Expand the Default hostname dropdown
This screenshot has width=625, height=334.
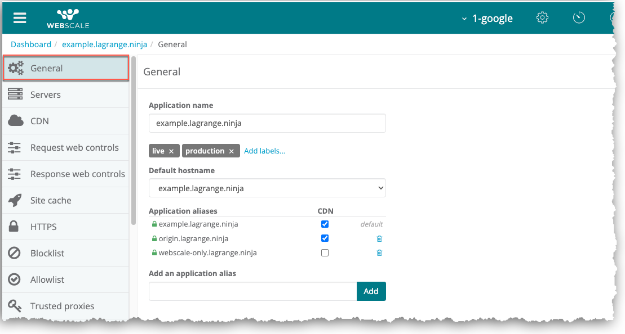(x=267, y=188)
